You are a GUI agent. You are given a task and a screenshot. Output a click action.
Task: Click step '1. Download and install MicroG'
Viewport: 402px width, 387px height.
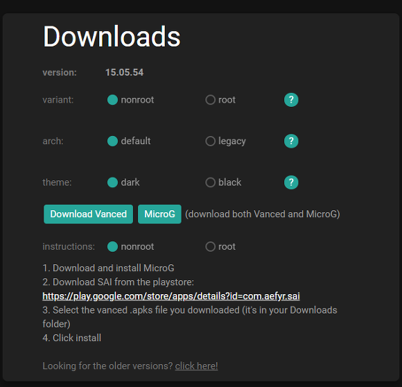(108, 268)
